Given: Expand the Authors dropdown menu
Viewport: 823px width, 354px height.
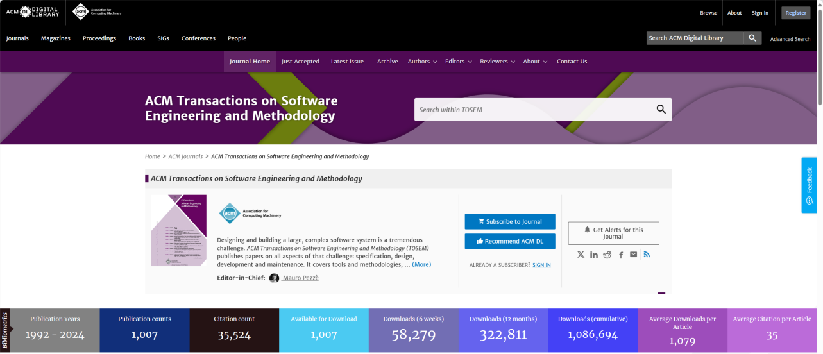Looking at the screenshot, I should [x=422, y=62].
